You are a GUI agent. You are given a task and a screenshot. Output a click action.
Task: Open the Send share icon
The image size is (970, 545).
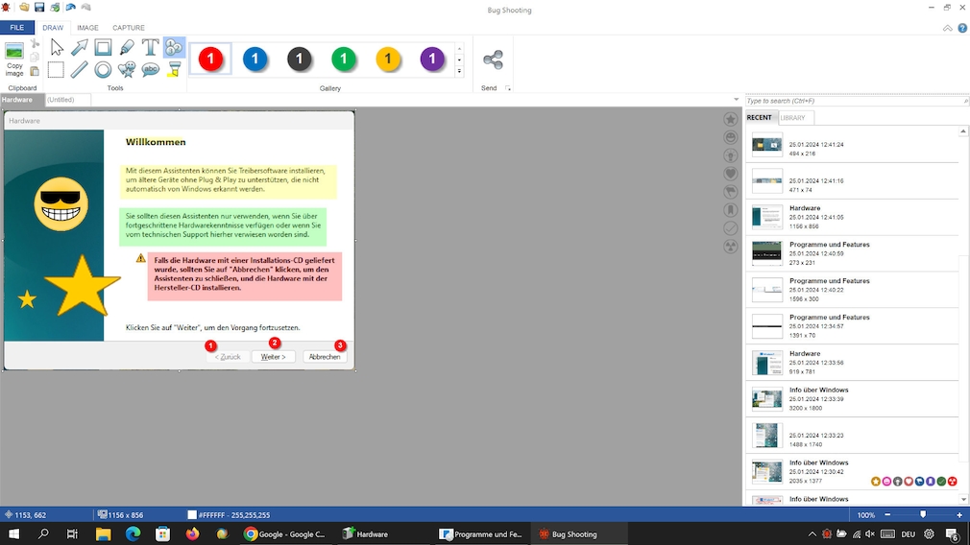click(493, 60)
